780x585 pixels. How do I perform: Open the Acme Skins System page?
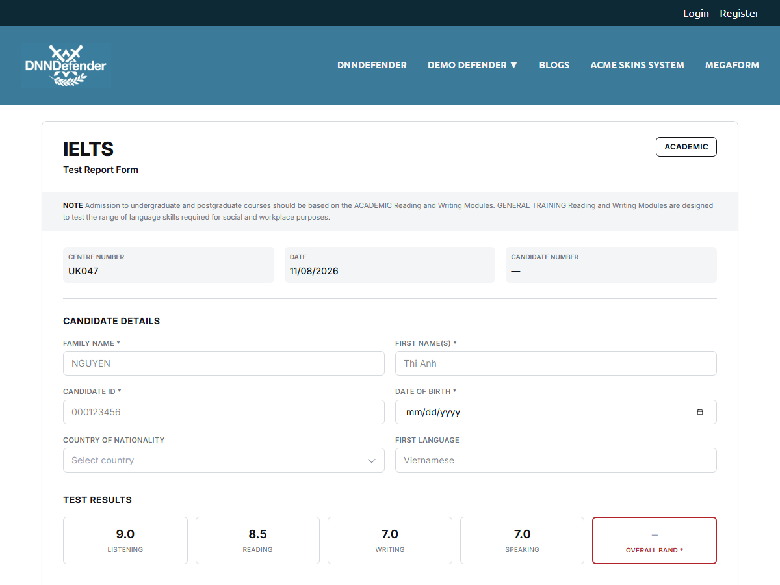(637, 65)
